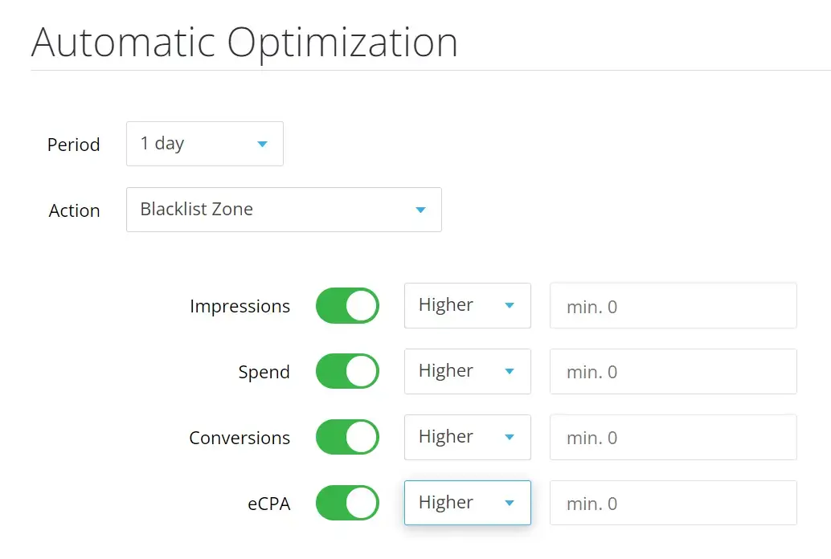Image resolution: width=831 pixels, height=559 pixels.
Task: Turn off the Spend toggle
Action: (347, 372)
